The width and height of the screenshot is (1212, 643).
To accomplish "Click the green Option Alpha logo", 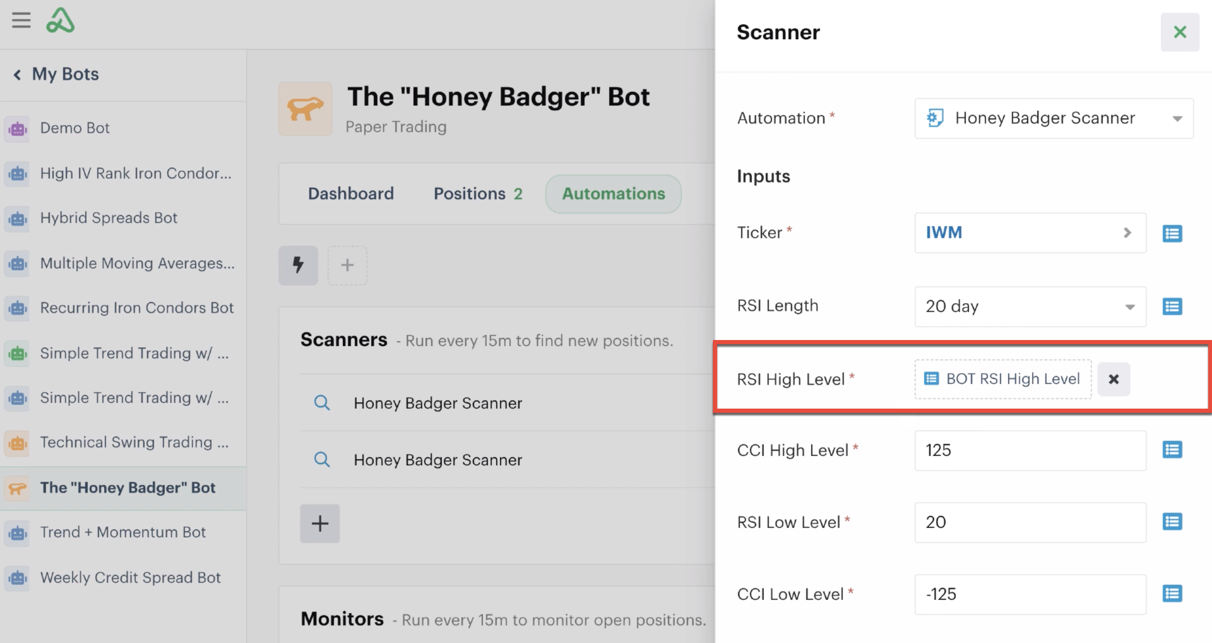I will 60,20.
